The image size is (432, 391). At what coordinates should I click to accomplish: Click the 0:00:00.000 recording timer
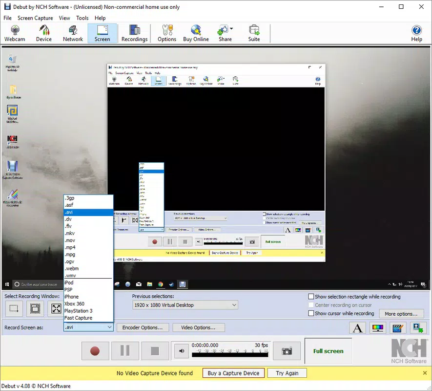tap(205, 345)
